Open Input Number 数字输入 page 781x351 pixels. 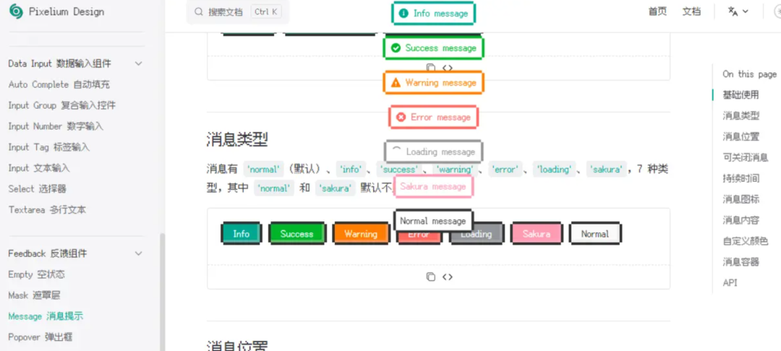click(56, 127)
